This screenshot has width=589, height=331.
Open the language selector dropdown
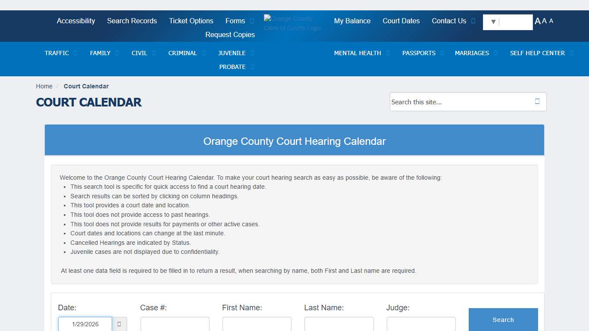point(508,22)
